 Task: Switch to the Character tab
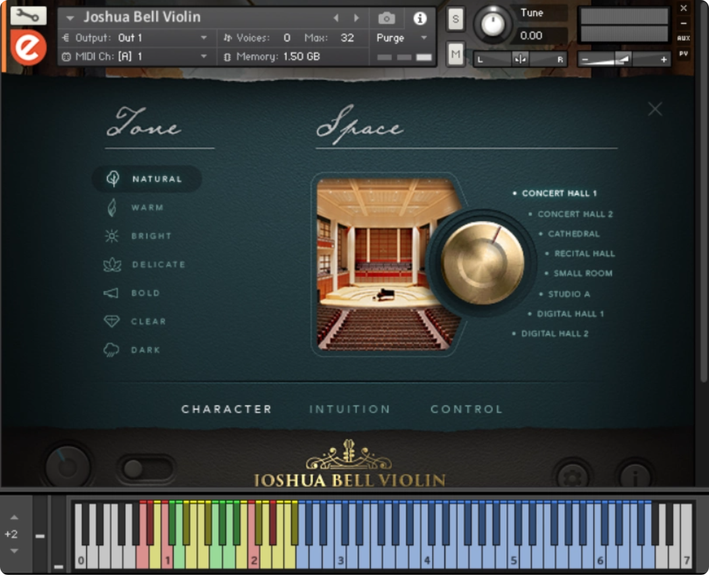tap(226, 409)
